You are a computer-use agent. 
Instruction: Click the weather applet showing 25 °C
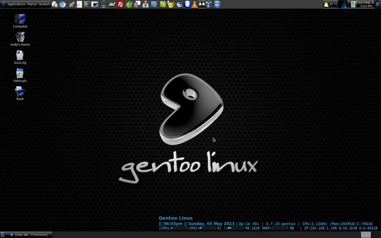click(330, 4)
